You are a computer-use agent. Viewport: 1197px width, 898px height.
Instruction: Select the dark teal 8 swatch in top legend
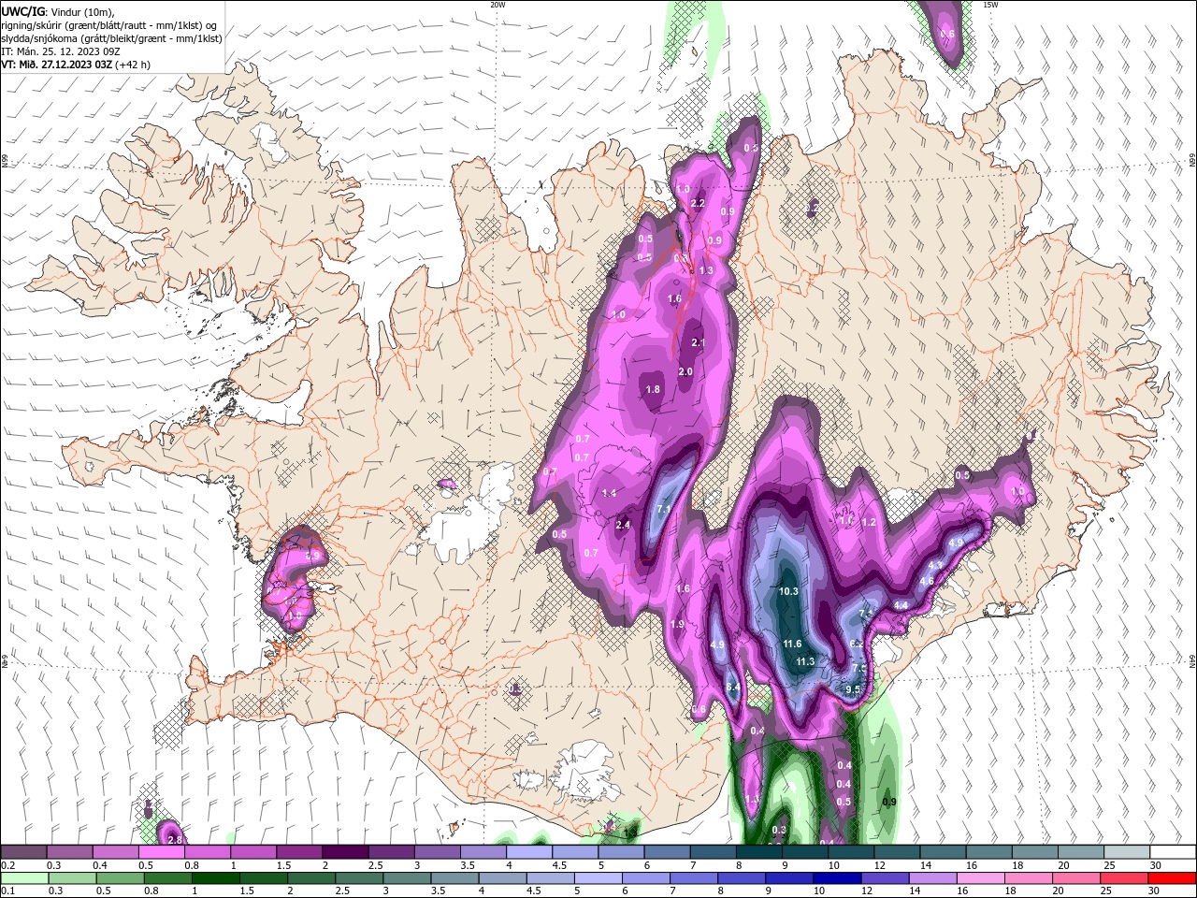pyautogui.click(x=757, y=852)
